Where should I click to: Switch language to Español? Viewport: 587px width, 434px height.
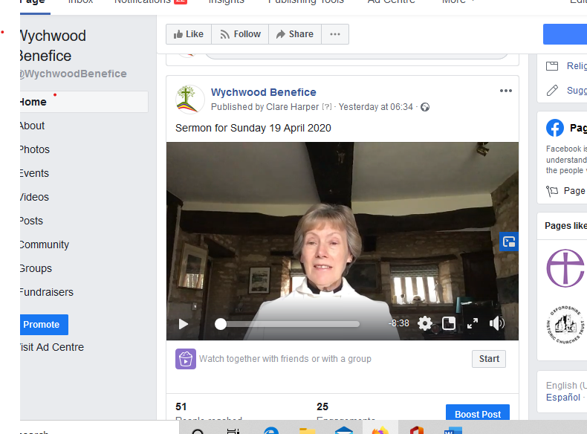563,398
